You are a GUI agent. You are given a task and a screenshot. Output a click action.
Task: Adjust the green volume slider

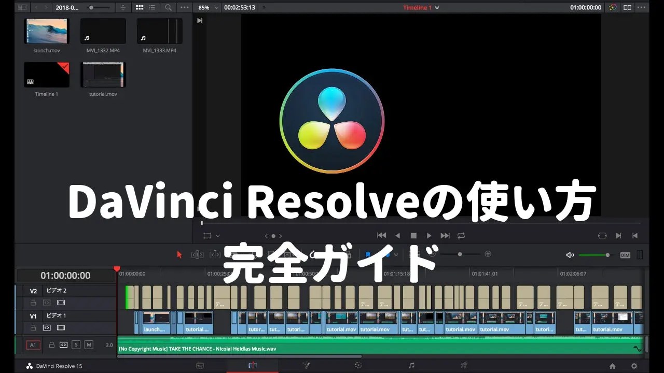597,255
